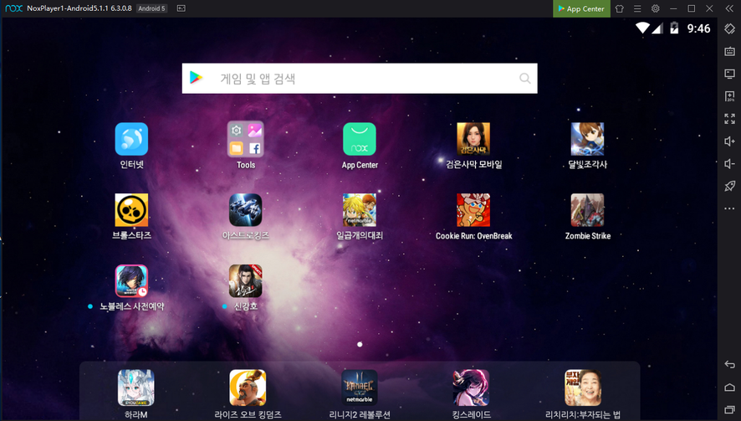Open 하라M from the dock
The width and height of the screenshot is (741, 421).
pyautogui.click(x=136, y=388)
